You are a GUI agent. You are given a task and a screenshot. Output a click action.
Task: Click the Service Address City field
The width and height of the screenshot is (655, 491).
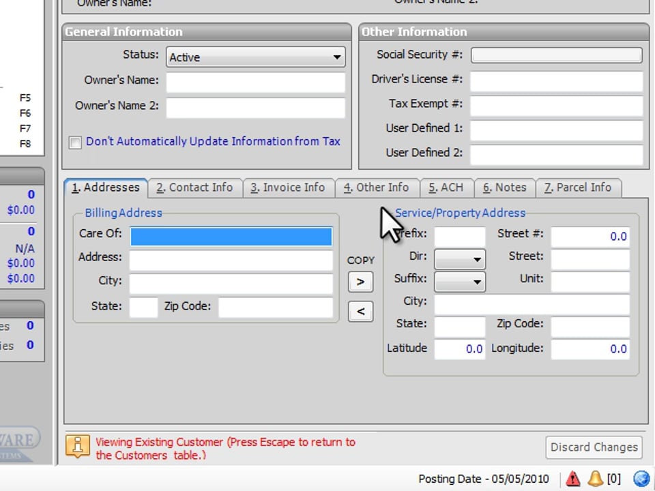532,304
